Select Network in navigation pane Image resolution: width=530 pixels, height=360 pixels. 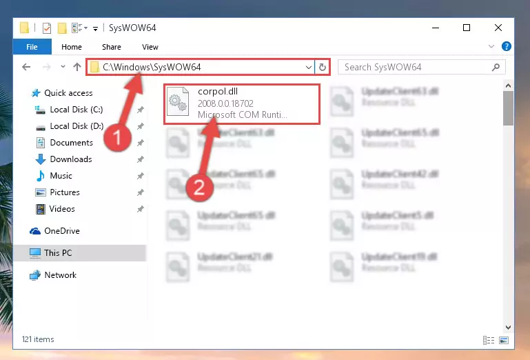(x=60, y=275)
